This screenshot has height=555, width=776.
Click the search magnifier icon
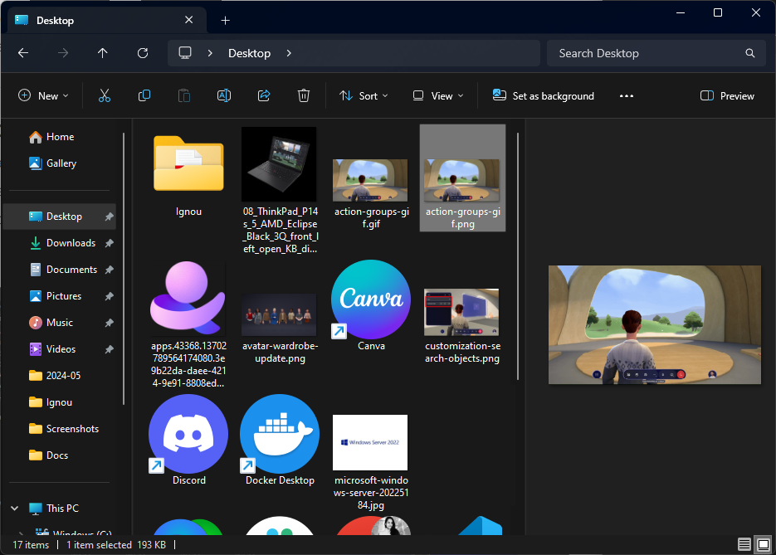click(749, 53)
